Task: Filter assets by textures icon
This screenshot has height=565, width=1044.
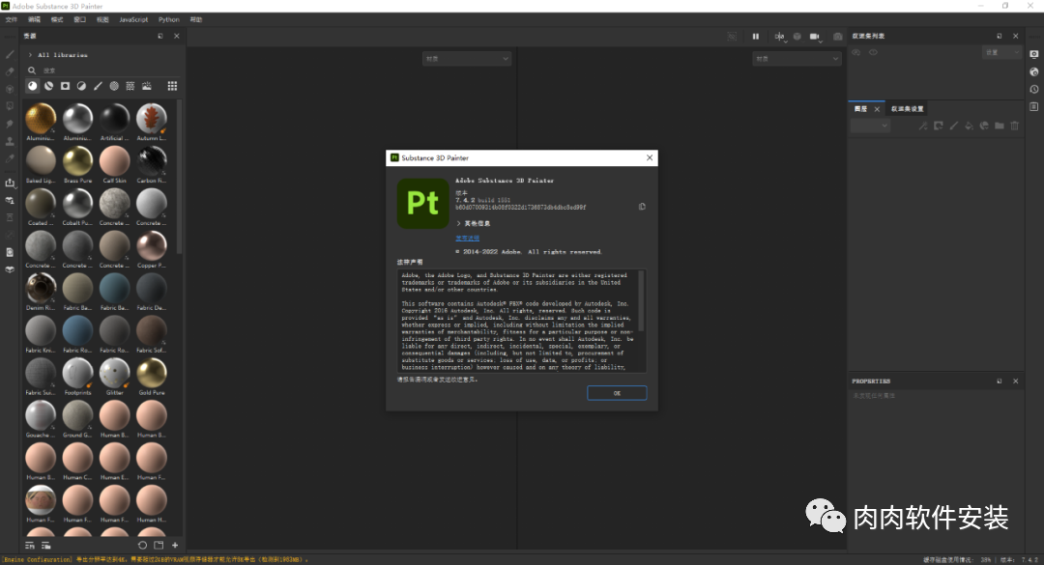Action: coord(130,86)
